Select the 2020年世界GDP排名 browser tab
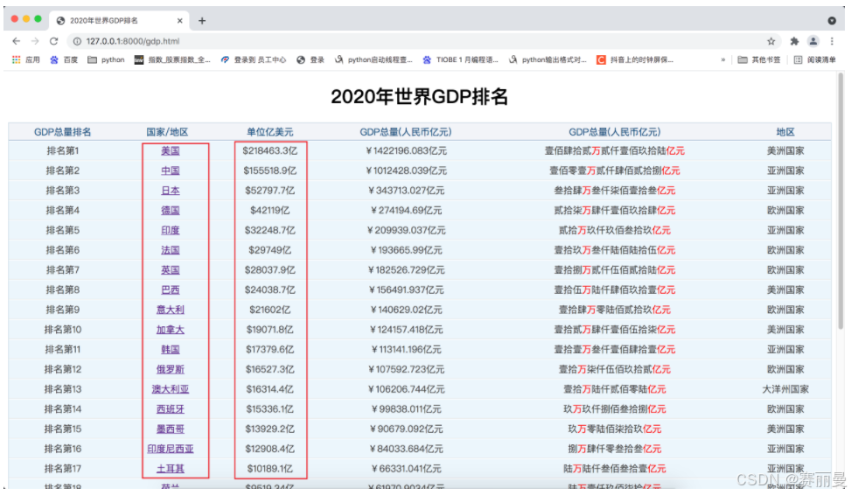851x495 pixels. pos(120,21)
